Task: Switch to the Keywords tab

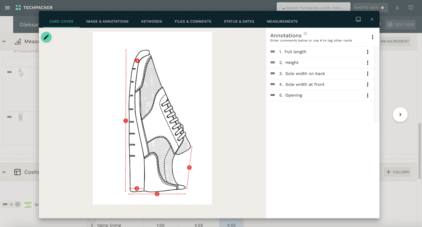Action: (152, 21)
